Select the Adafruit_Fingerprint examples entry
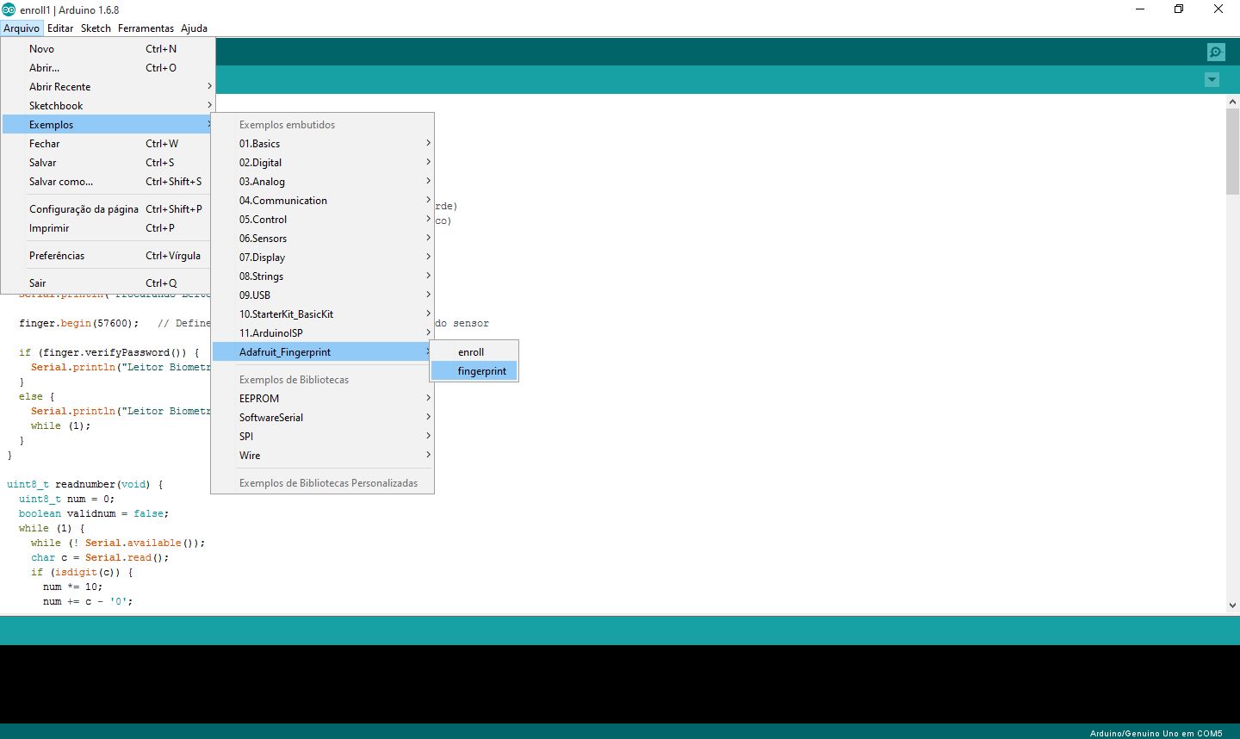Viewport: 1240px width, 739px height. point(322,352)
